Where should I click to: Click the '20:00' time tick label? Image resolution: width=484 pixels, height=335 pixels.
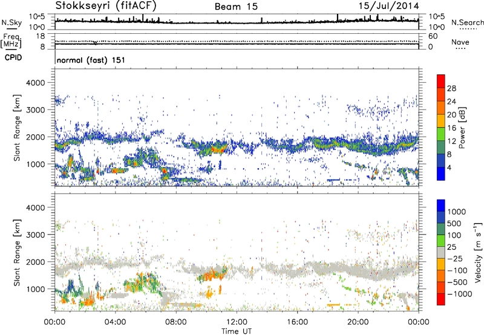pyautogui.click(x=358, y=322)
